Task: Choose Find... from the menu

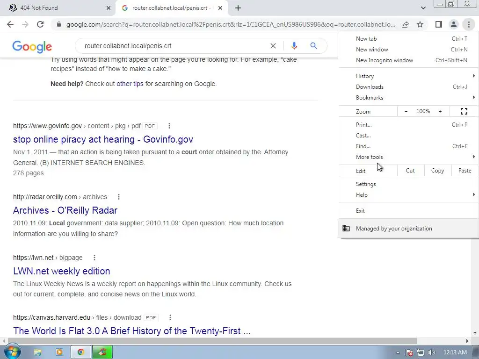Action: 408,146
